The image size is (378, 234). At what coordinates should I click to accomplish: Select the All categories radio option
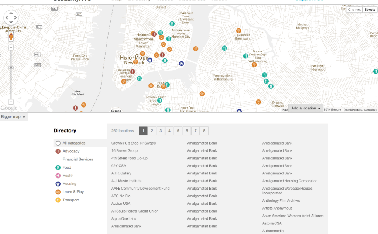point(58,143)
